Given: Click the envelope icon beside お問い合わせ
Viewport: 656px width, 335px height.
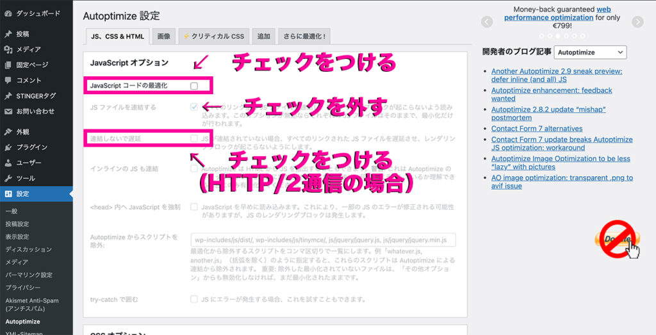Looking at the screenshot, I should (8, 111).
